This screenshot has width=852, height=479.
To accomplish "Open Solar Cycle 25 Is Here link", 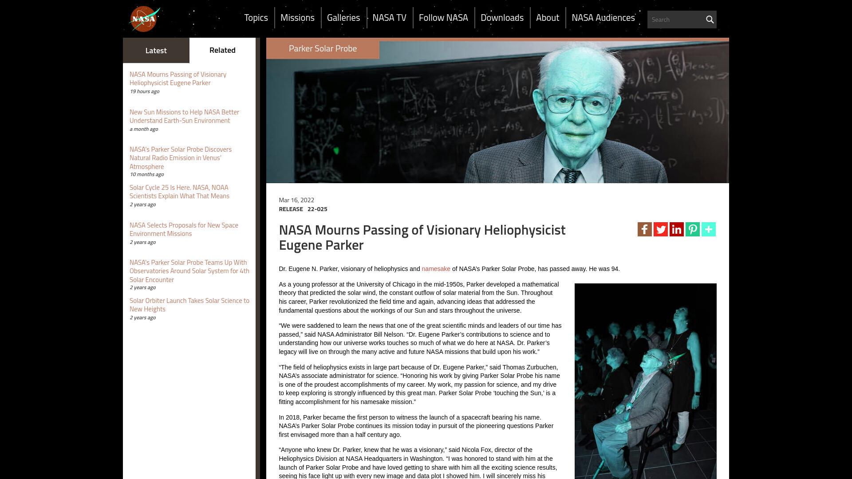I will click(x=179, y=192).
